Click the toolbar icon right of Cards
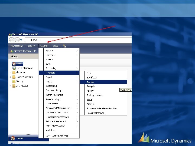The image size is (195, 146). pyautogui.click(x=64, y=46)
